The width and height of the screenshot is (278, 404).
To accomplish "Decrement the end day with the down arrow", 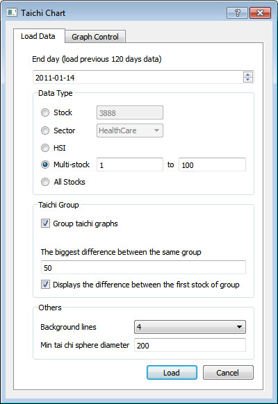I will [248, 80].
